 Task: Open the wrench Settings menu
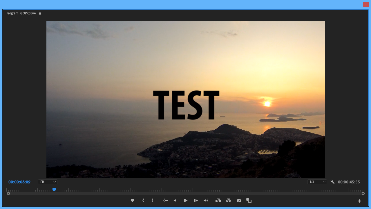pyautogui.click(x=332, y=182)
